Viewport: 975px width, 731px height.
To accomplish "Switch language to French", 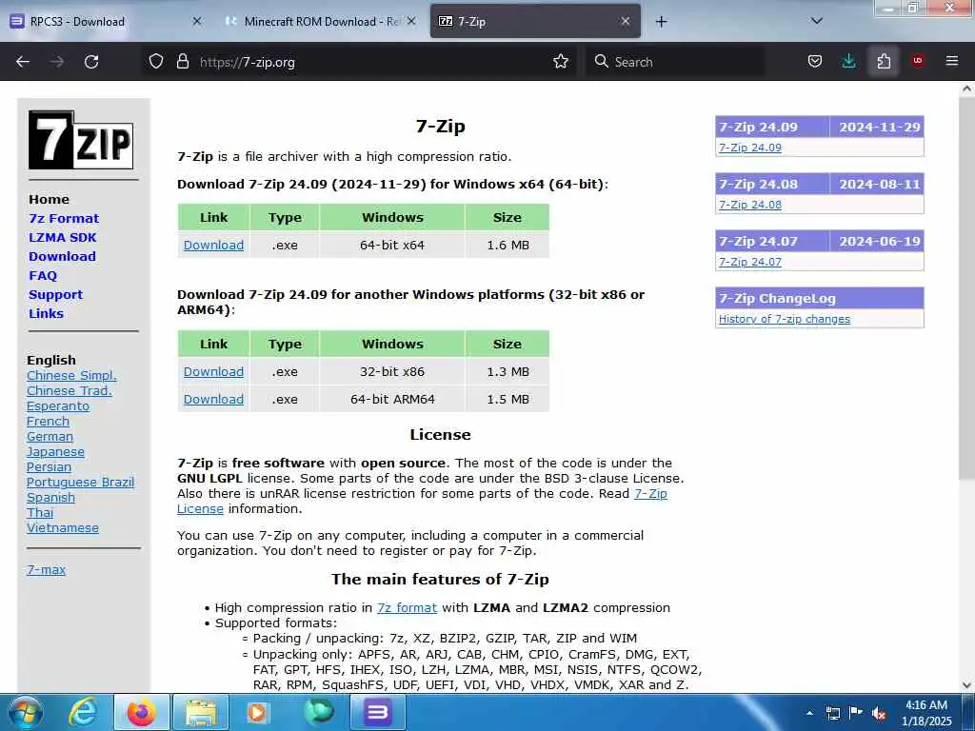I will tap(48, 422).
